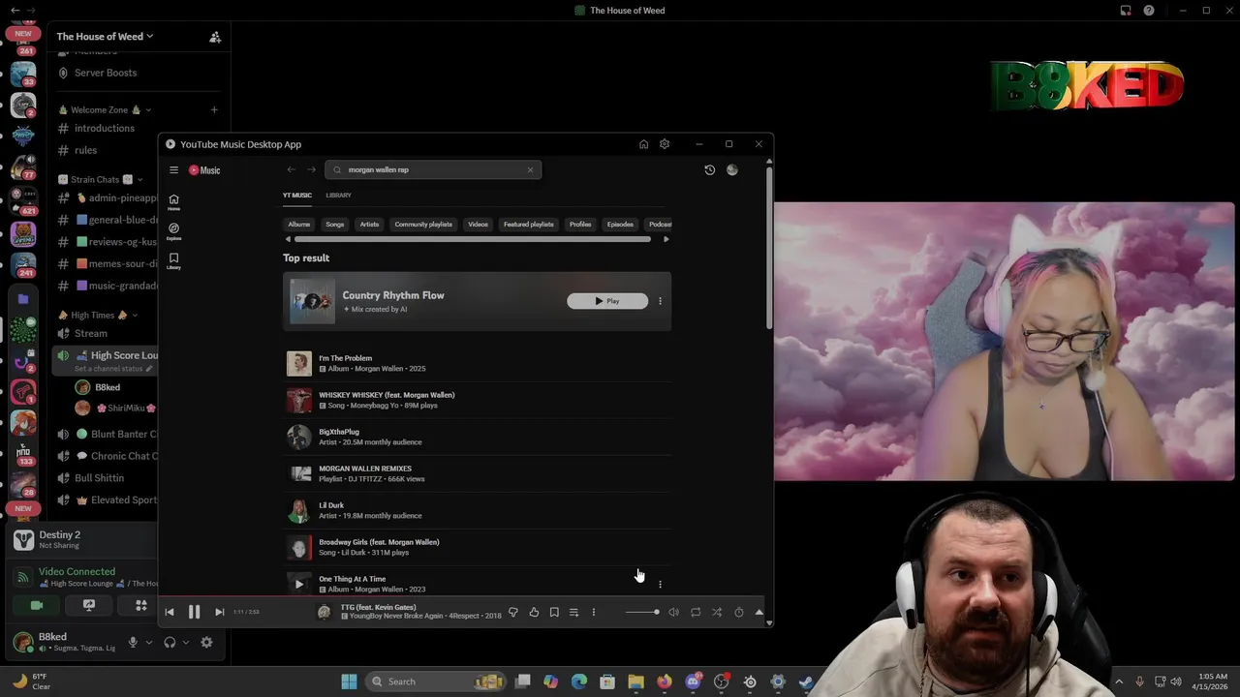
Task: Collapse the Welcome Zone category
Action: coord(106,109)
